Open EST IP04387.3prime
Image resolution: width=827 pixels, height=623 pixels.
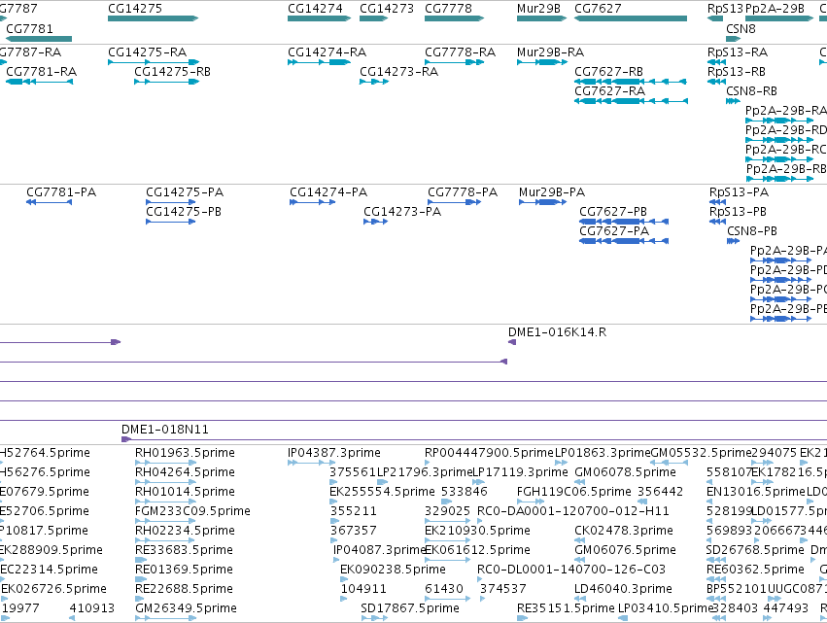[x=334, y=453]
